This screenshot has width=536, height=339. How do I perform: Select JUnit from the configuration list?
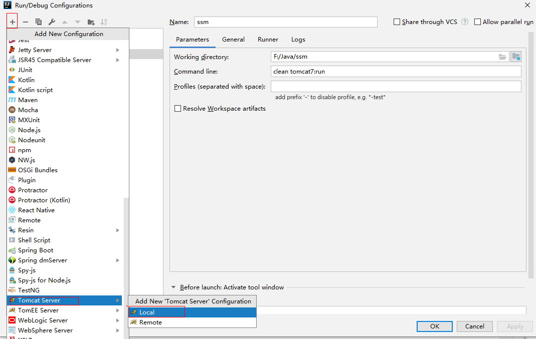click(x=65, y=70)
